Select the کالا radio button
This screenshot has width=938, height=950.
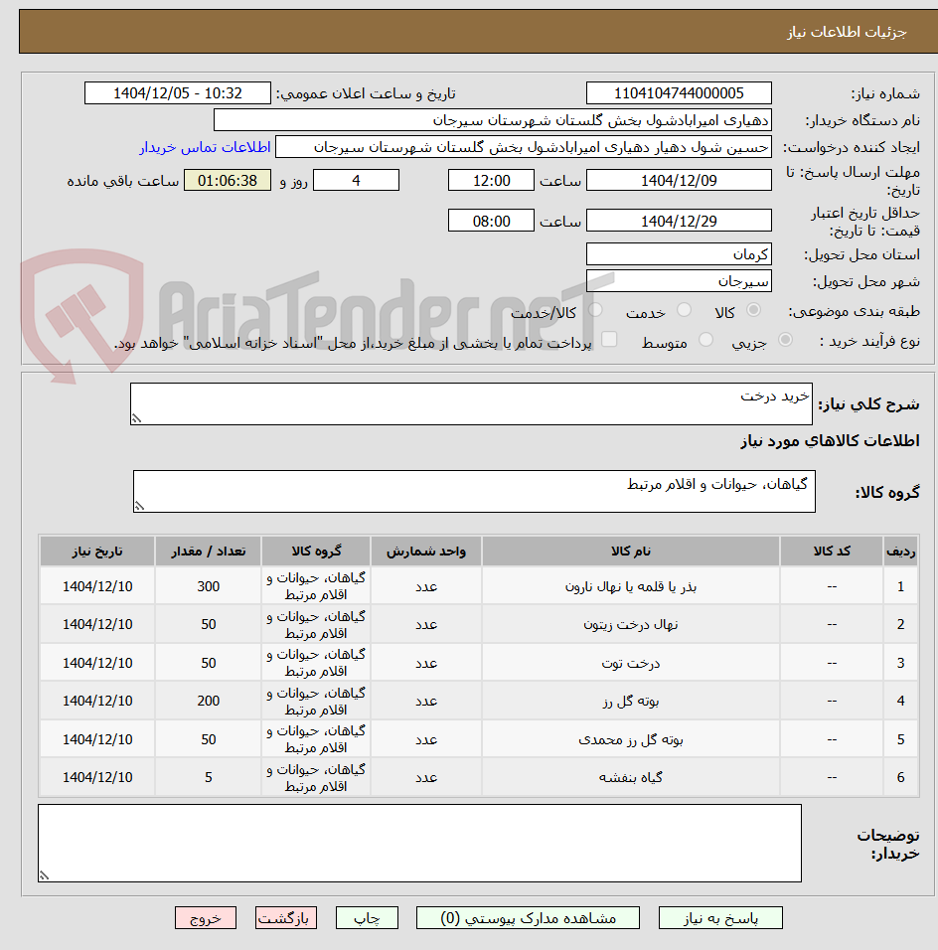tap(753, 310)
